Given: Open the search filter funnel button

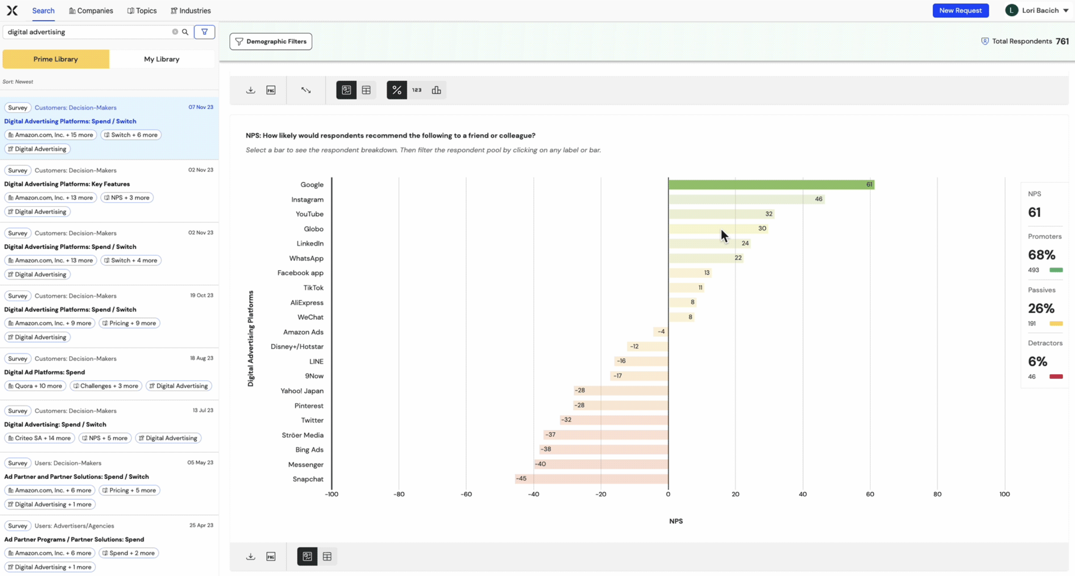Looking at the screenshot, I should 204,32.
